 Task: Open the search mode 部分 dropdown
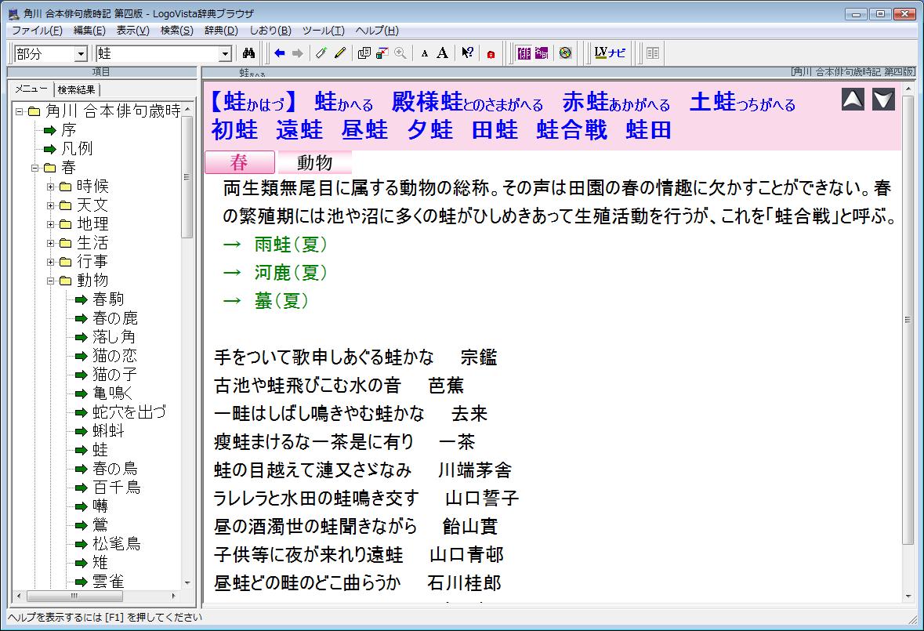coord(80,53)
